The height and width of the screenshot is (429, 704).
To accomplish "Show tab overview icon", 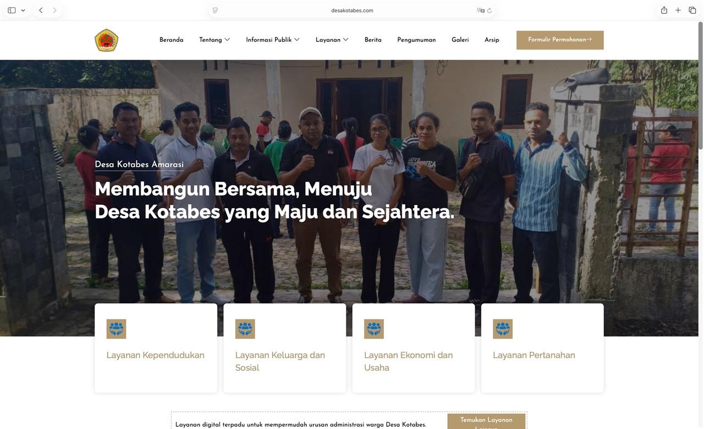I will pyautogui.click(x=692, y=10).
